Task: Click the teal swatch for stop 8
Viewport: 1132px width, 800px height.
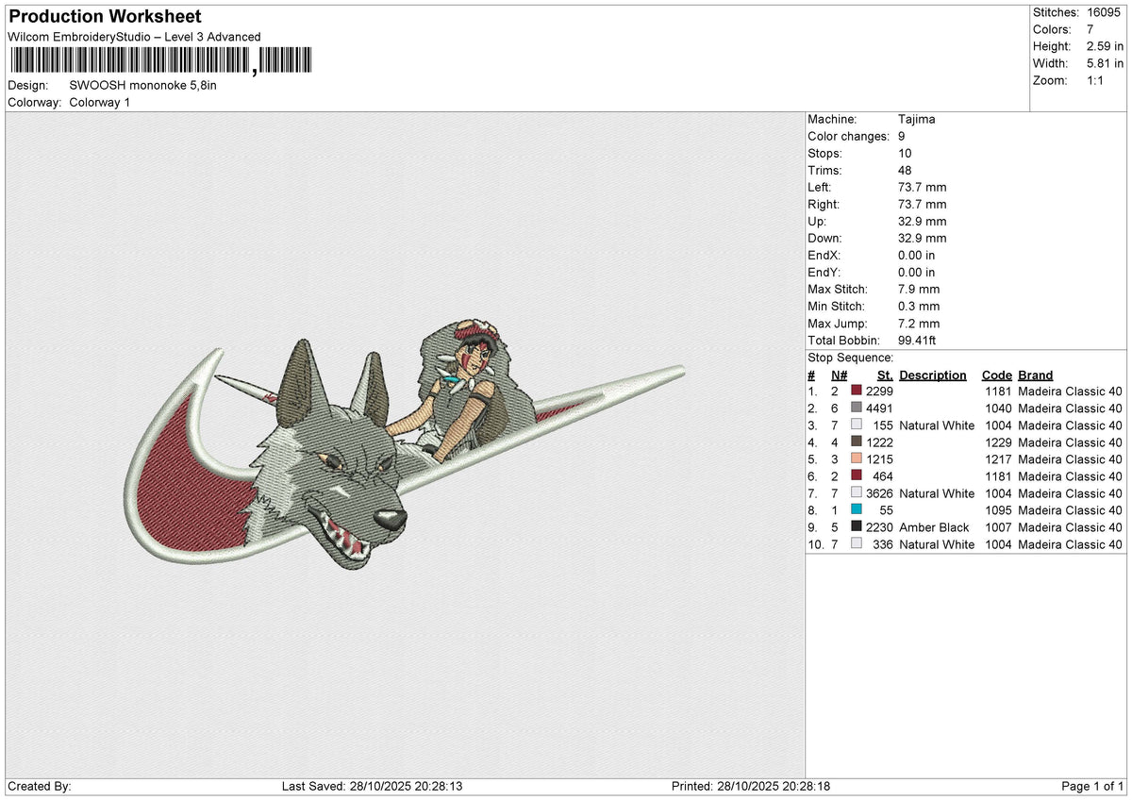Action: [x=857, y=510]
